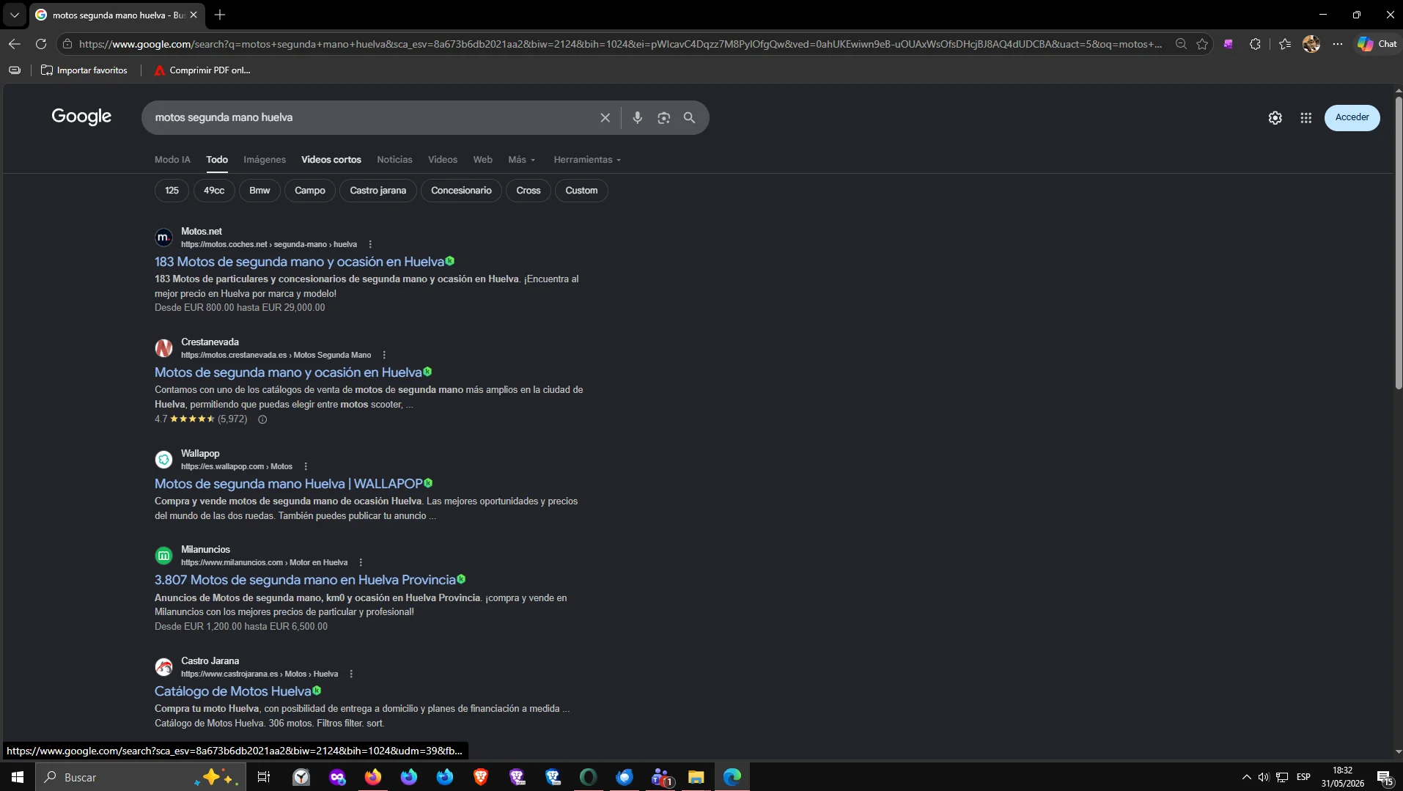Go back to previous page
The height and width of the screenshot is (791, 1403).
pos(15,44)
